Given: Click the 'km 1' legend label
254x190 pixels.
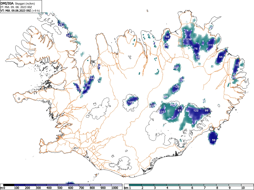Looking at the screenshot, I should click(128, 188).
